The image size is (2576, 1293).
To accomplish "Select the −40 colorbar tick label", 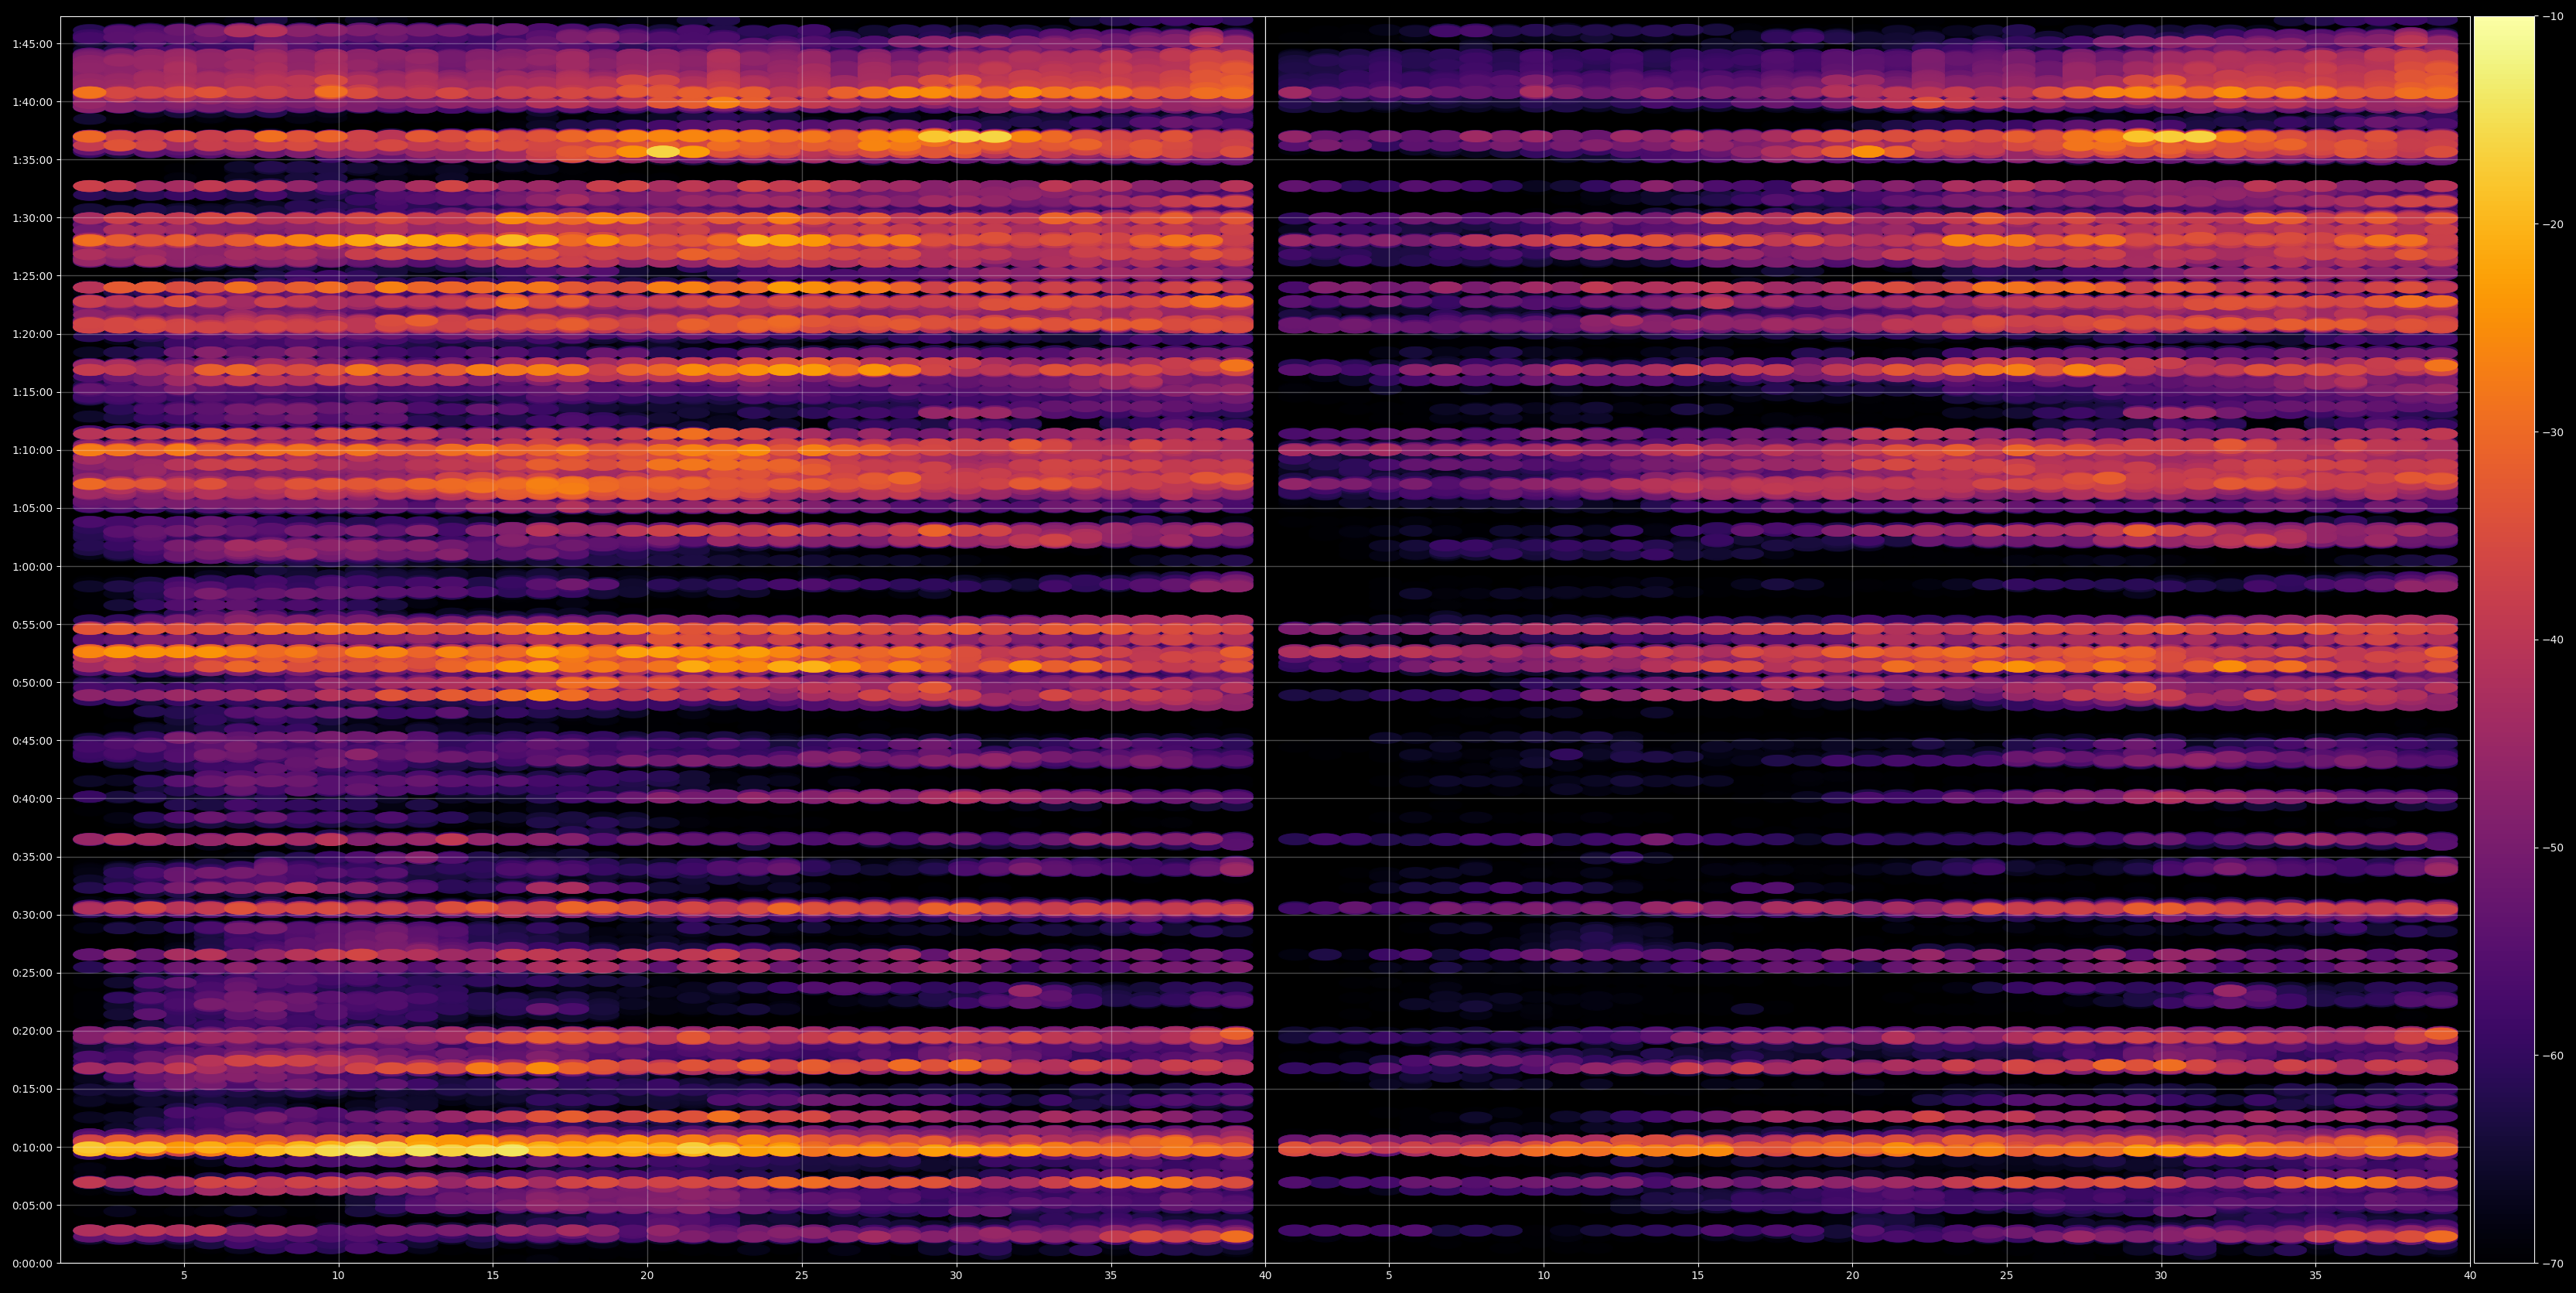I will click(x=2553, y=640).
